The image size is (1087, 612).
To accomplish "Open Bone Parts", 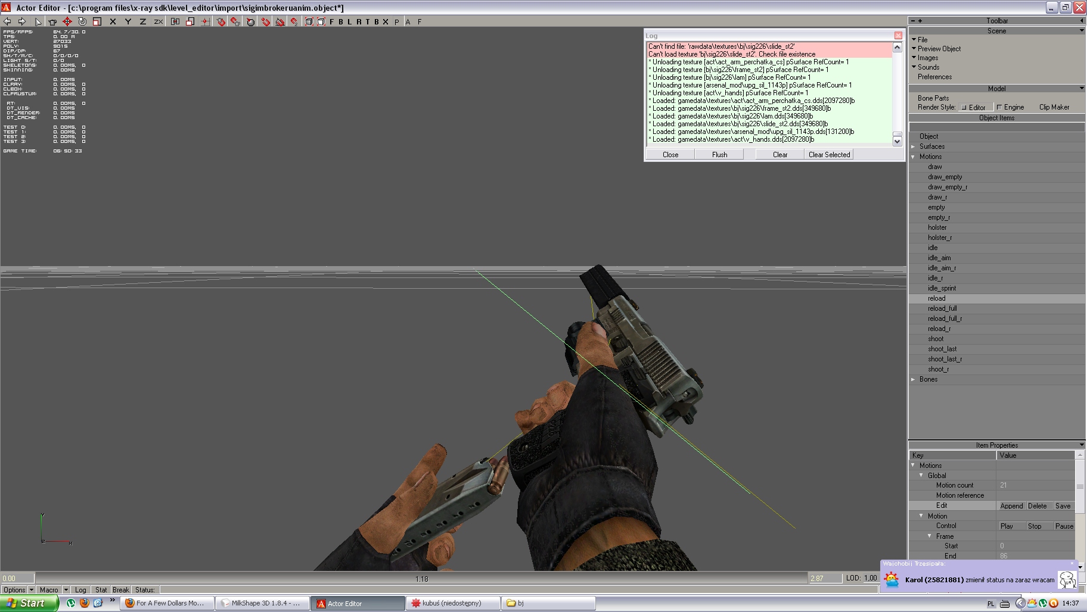I will (933, 98).
